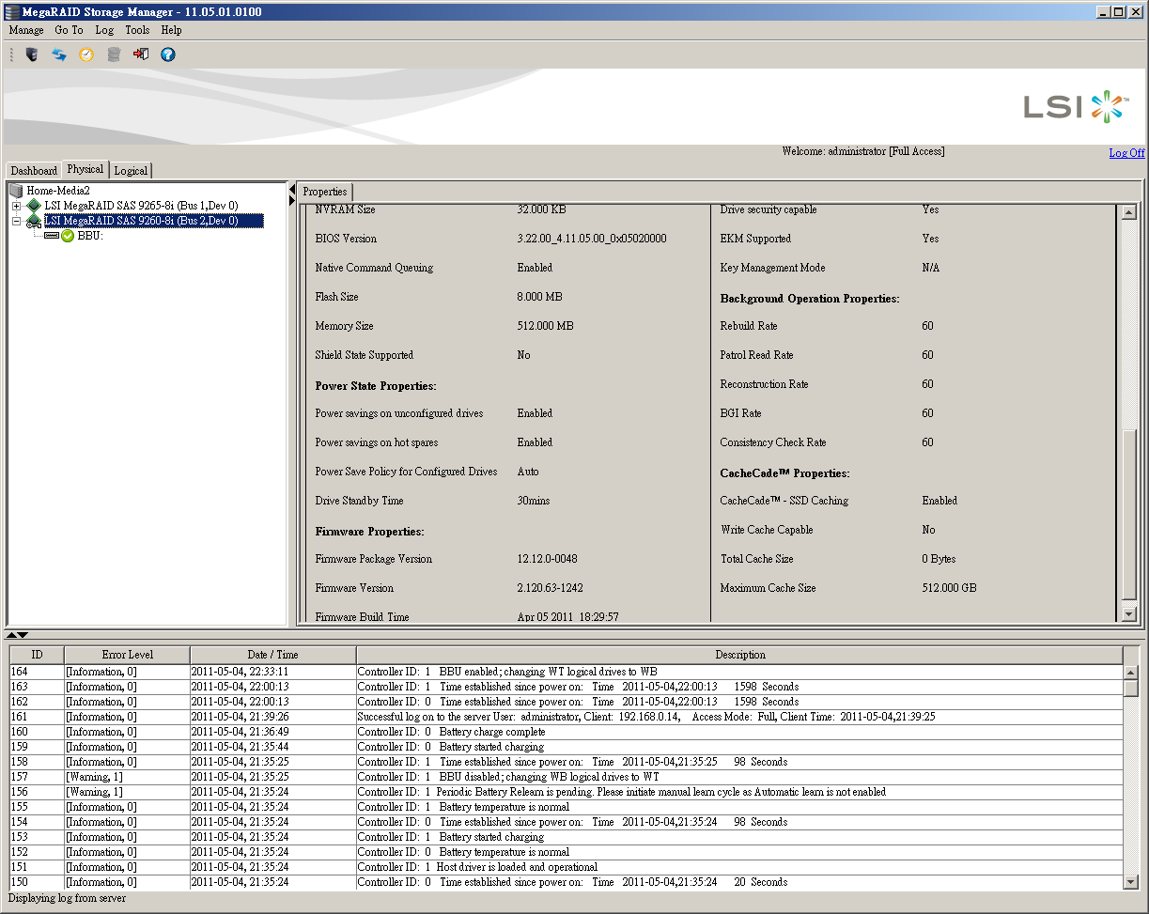Click down arrow on the log panel splitter
The image size is (1149, 914).
23,636
